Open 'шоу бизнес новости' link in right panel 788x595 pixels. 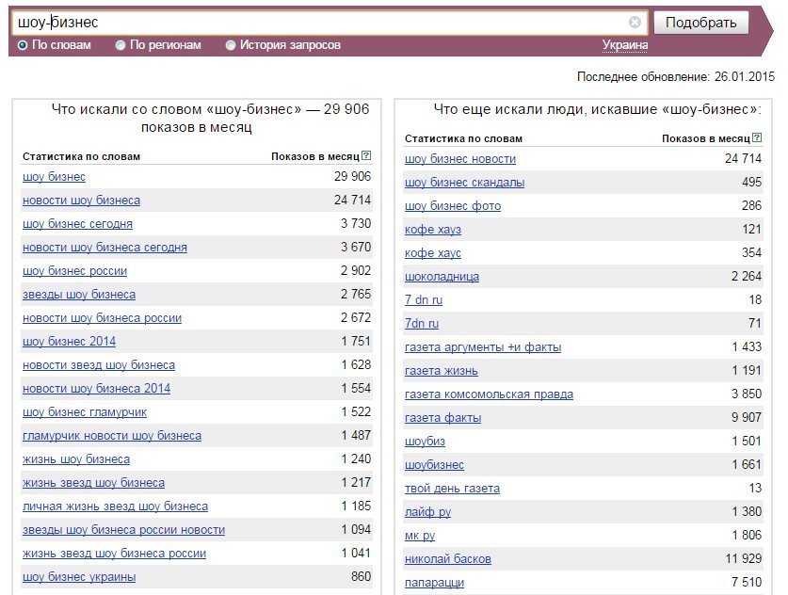(x=460, y=159)
